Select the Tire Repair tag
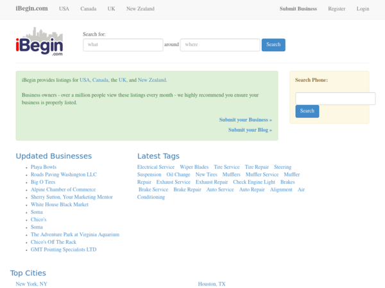The width and height of the screenshot is (385, 288). tap(257, 167)
